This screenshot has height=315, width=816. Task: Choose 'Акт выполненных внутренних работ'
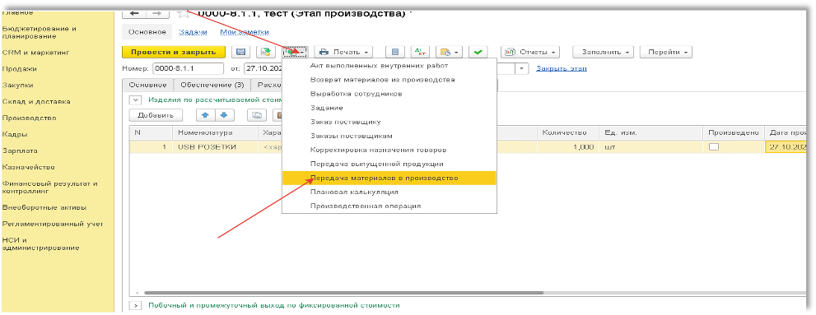pyautogui.click(x=389, y=66)
